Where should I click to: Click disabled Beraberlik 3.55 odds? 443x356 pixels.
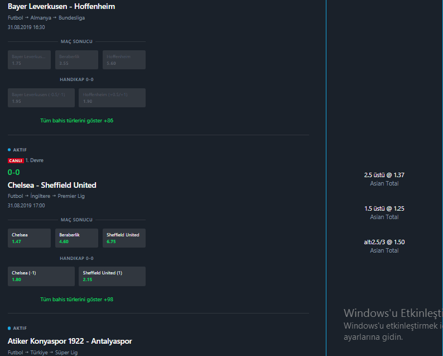[76, 60]
